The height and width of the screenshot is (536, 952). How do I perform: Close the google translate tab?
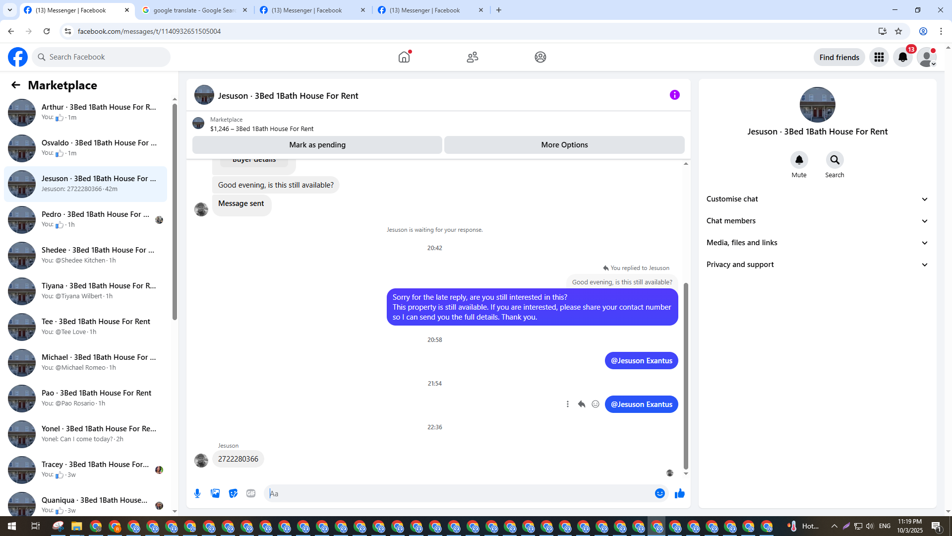coord(245,10)
